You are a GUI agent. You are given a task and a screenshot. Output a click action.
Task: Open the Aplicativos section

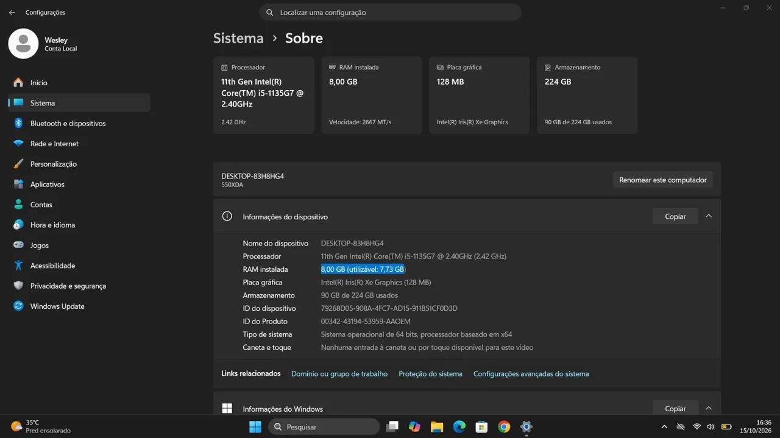79,185
